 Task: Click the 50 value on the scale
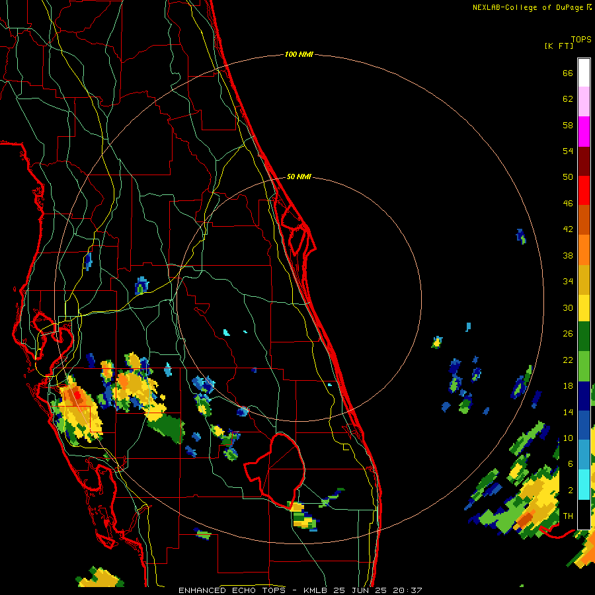[568, 177]
